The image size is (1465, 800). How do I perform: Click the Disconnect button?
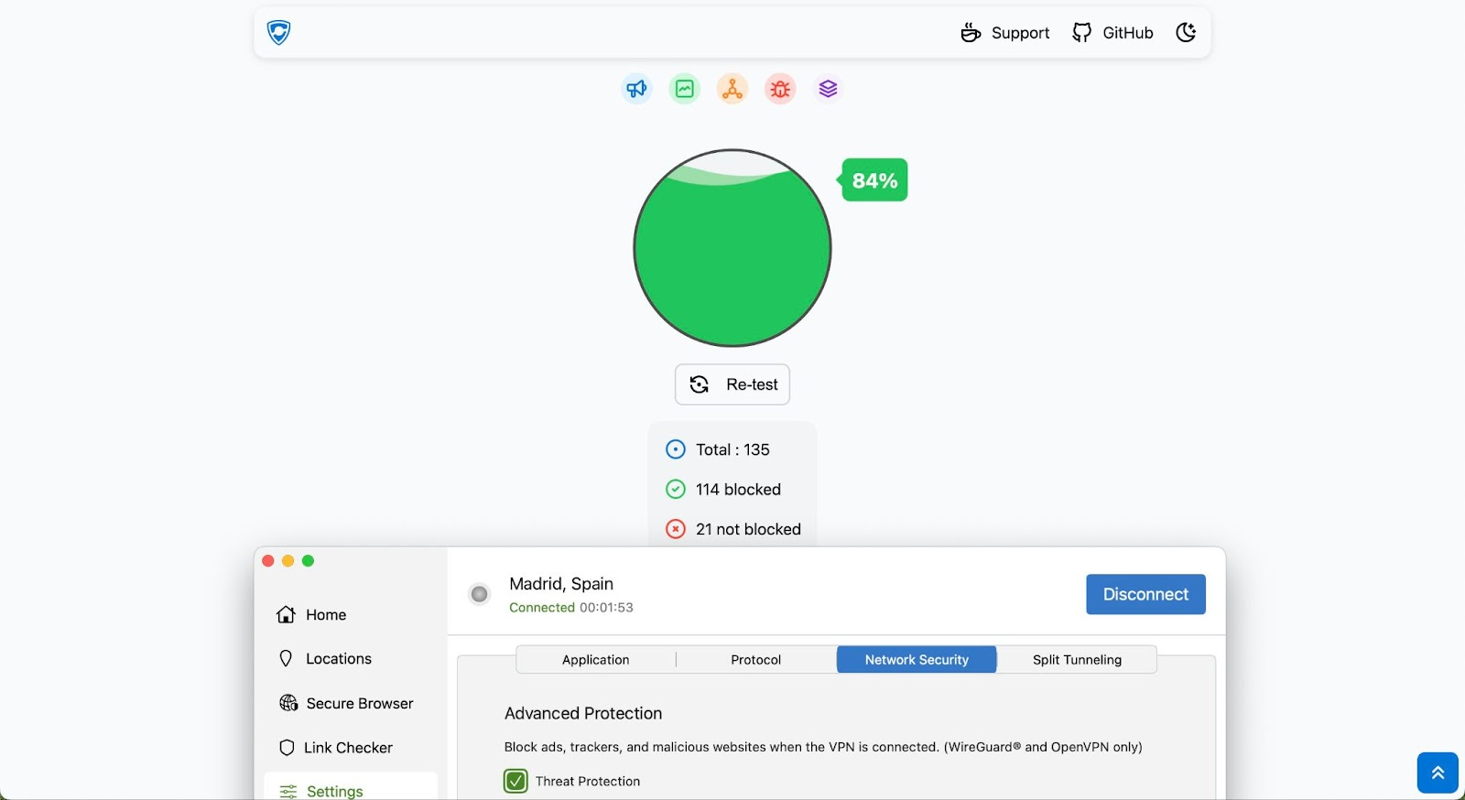[1145, 594]
